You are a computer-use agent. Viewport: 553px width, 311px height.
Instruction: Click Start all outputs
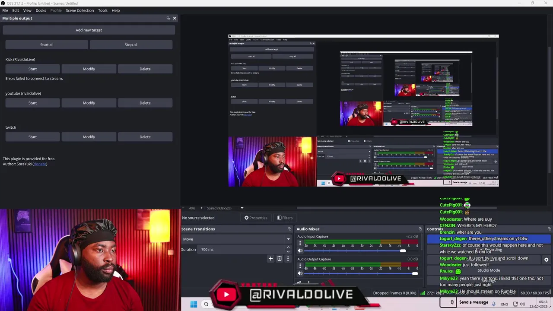click(47, 44)
